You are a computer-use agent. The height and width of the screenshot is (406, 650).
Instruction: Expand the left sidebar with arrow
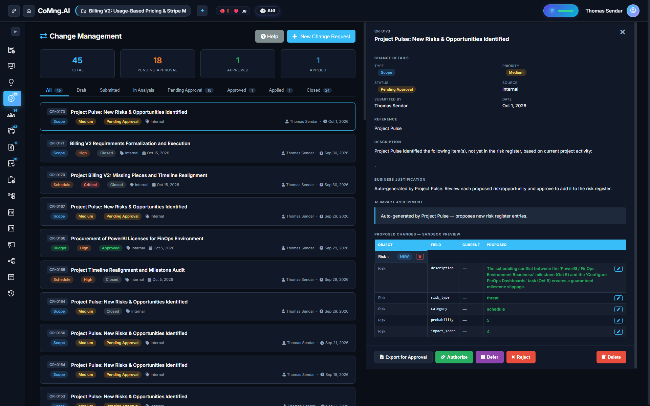click(16, 31)
